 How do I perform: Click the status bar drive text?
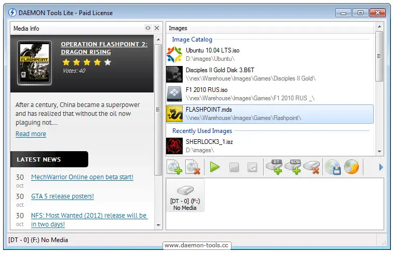38,240
